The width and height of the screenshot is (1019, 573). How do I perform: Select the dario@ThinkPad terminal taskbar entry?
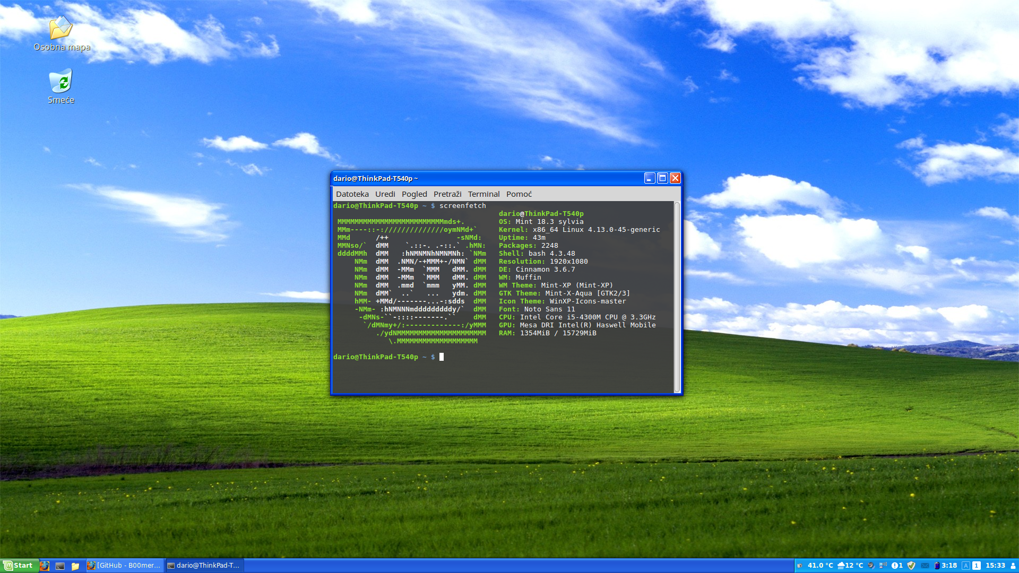point(204,566)
